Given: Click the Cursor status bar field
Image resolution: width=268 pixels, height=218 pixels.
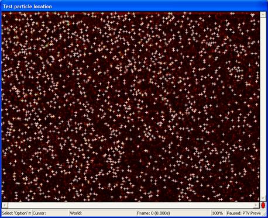Looking at the screenshot, I should [x=50, y=213].
